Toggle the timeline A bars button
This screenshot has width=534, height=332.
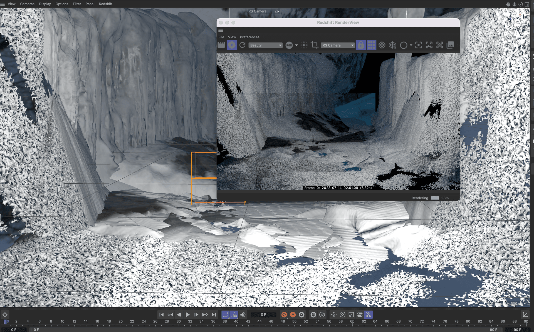(x=234, y=314)
